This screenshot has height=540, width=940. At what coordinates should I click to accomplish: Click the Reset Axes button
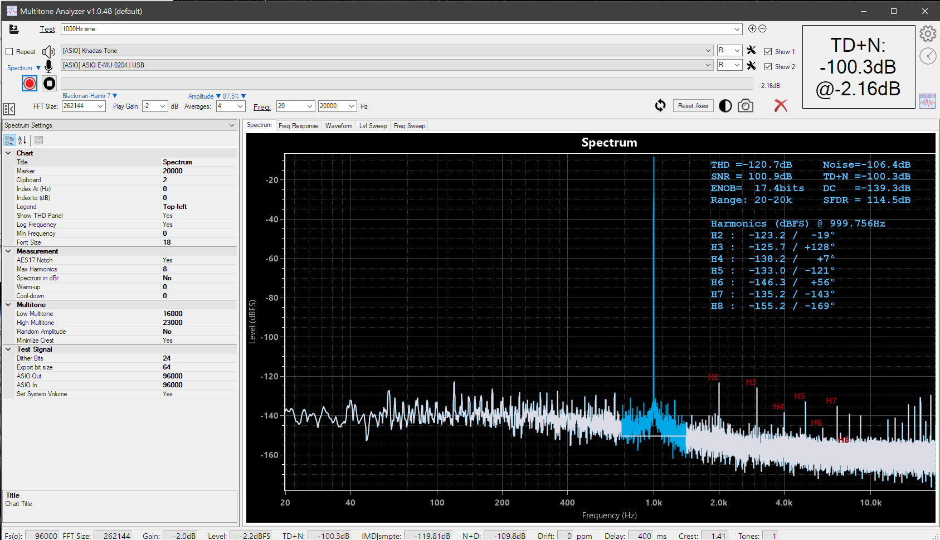click(693, 106)
